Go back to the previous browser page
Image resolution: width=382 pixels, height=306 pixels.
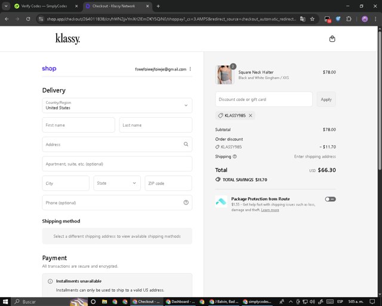pyautogui.click(x=7, y=19)
